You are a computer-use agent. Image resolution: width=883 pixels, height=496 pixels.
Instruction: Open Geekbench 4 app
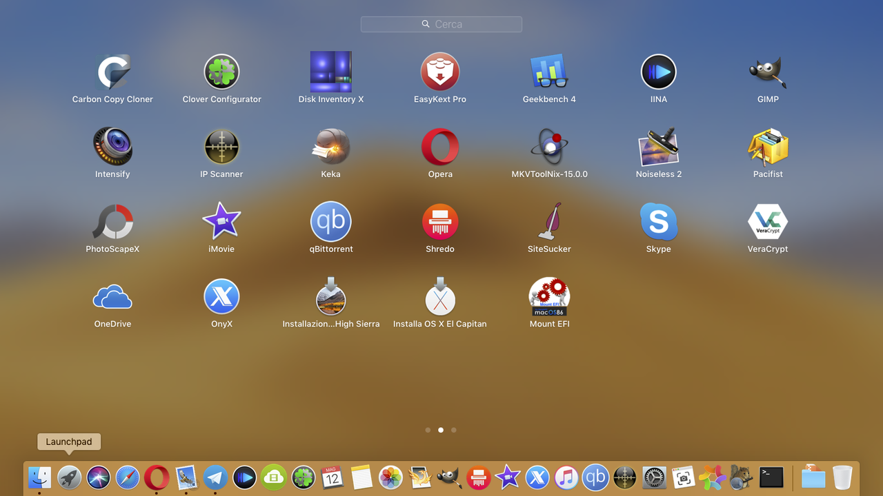[549, 72]
